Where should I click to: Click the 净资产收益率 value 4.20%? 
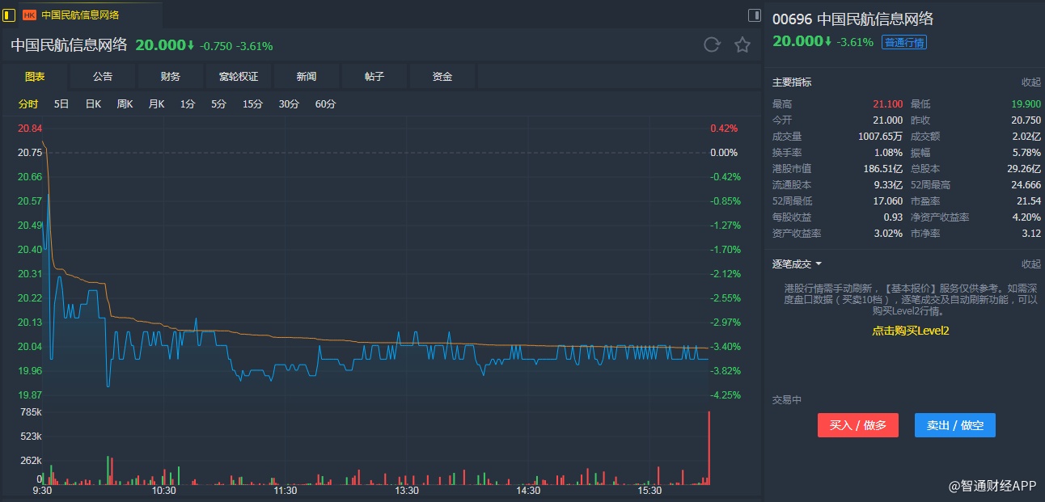1026,217
